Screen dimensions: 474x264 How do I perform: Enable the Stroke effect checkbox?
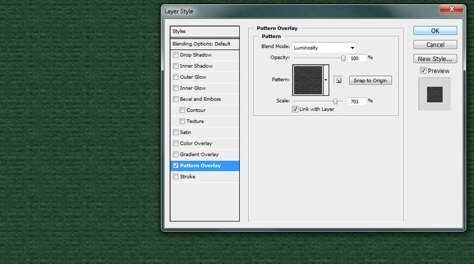pos(175,177)
